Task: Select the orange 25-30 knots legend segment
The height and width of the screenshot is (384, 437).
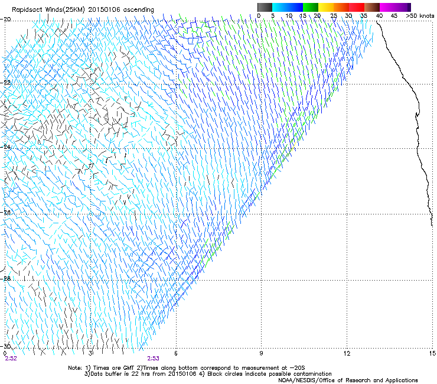Action: click(341, 7)
